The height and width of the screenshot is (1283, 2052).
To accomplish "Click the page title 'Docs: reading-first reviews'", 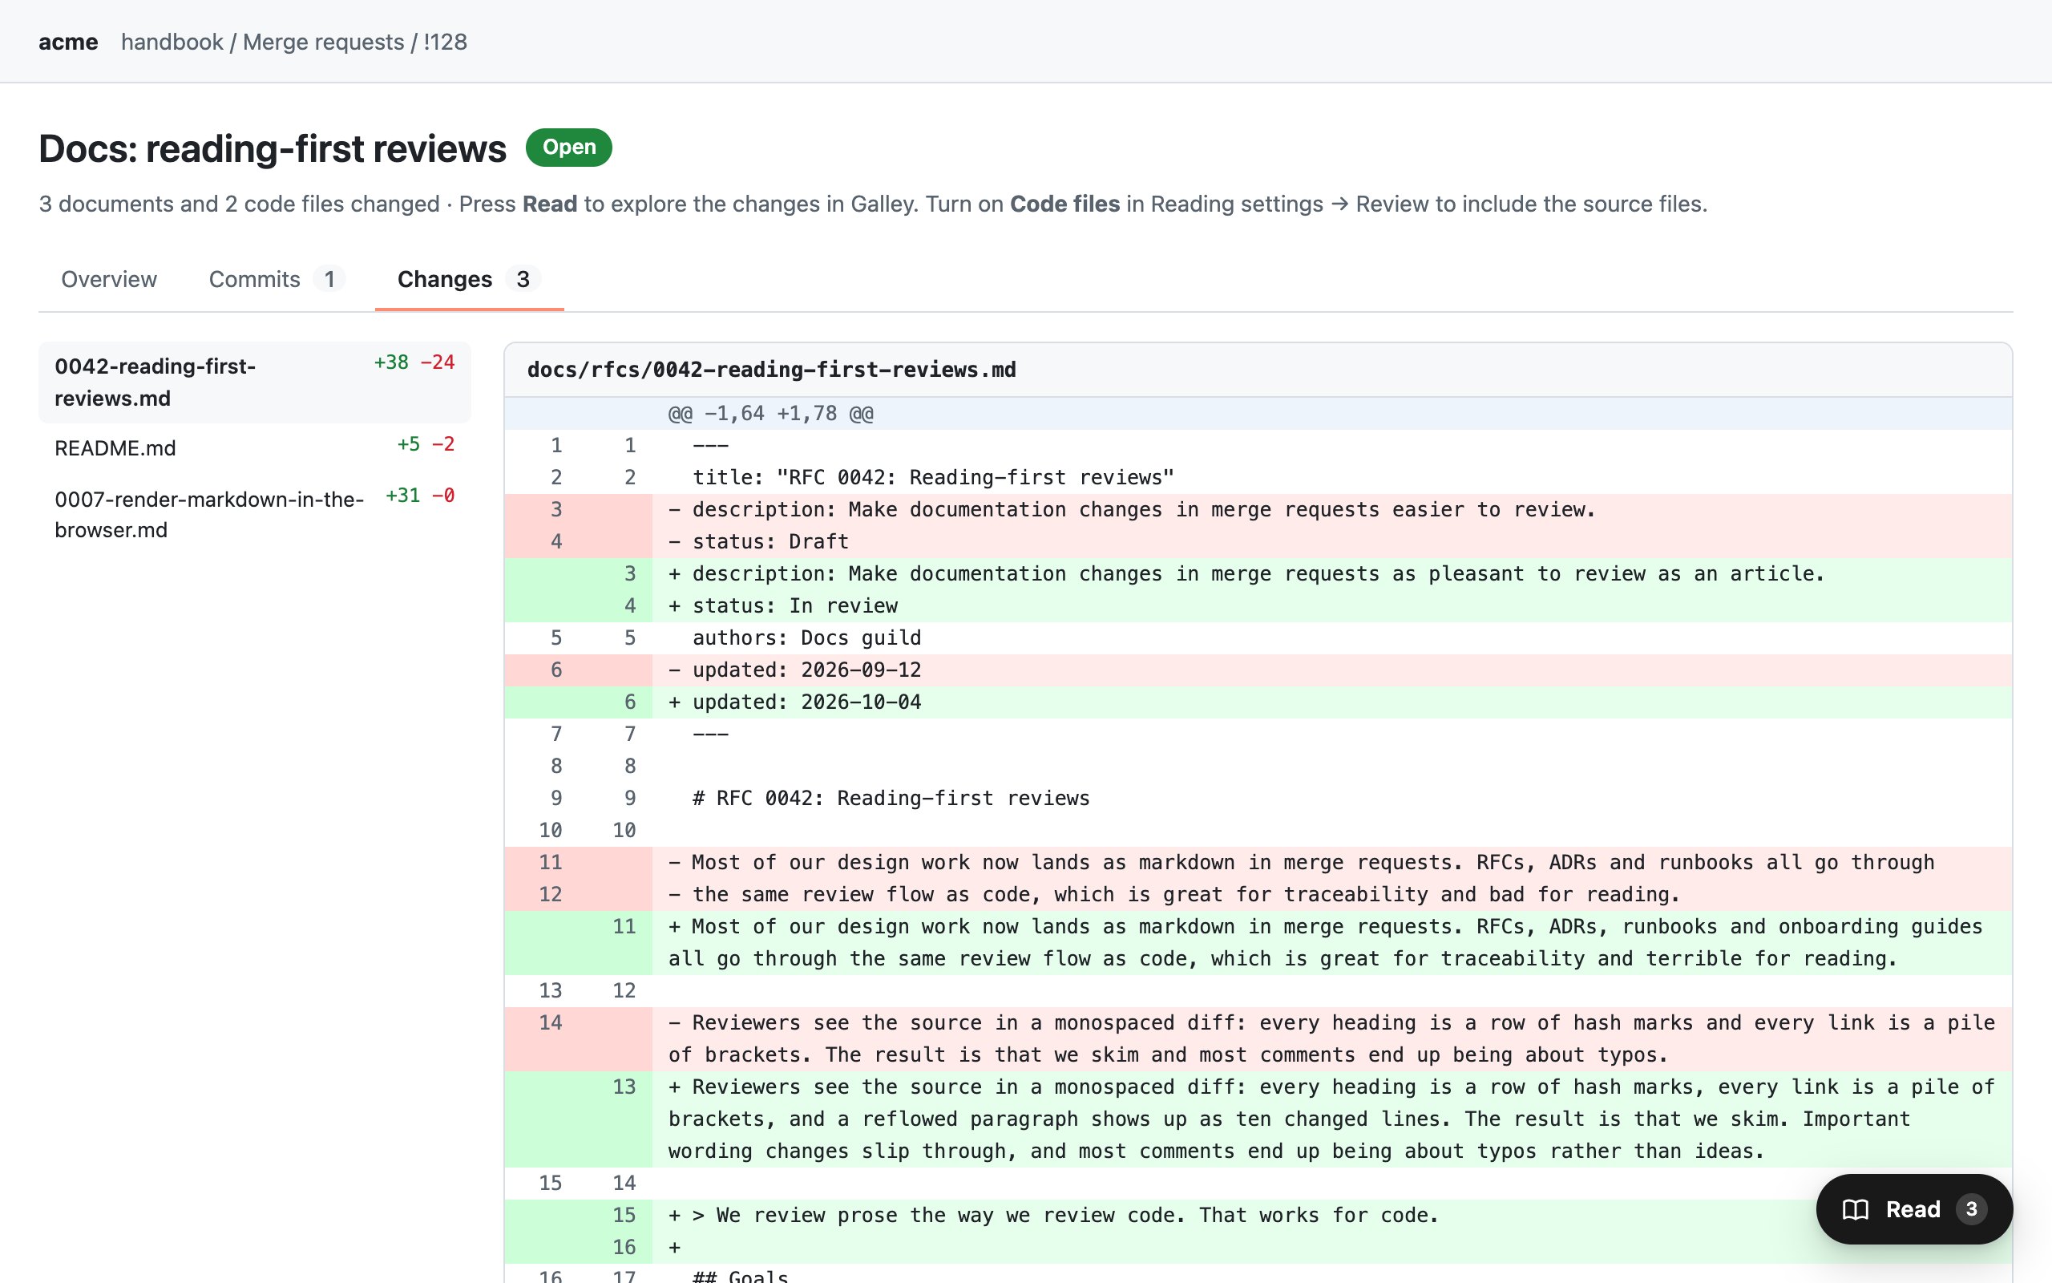I will click(273, 148).
